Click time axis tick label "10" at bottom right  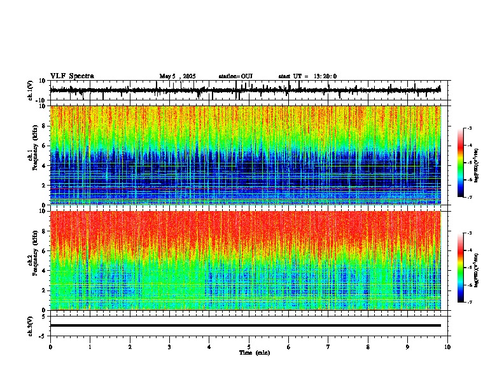pos(447,347)
